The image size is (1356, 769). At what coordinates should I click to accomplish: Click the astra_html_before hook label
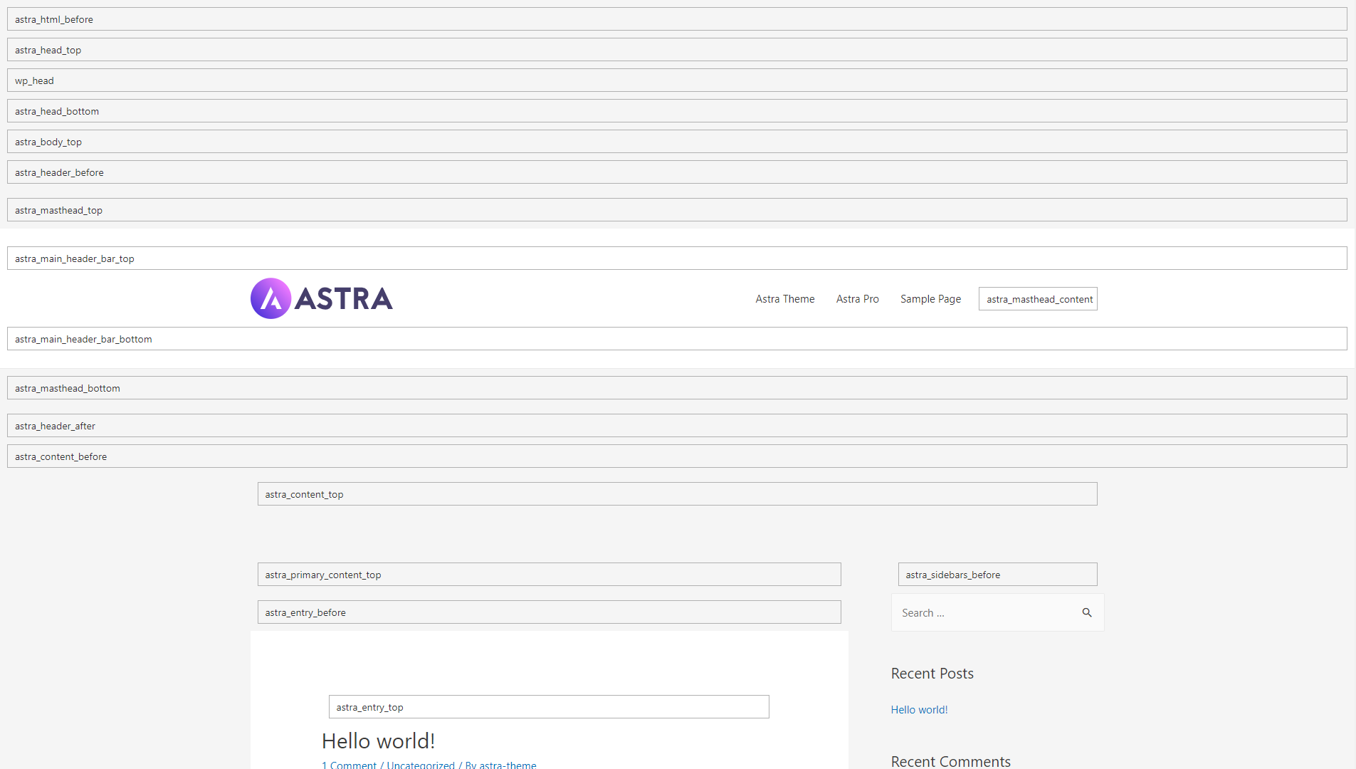(54, 19)
